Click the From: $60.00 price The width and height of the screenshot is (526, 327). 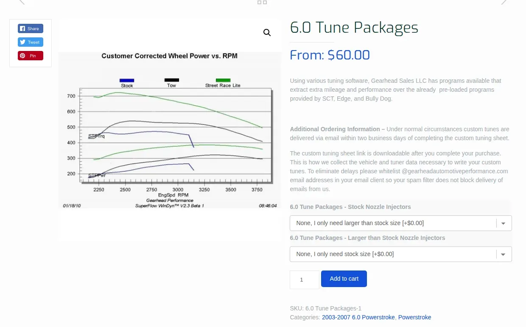(x=330, y=55)
